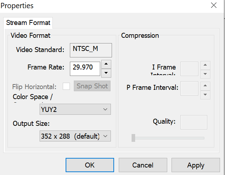Image resolution: width=225 pixels, height=175 pixels.
Task: Click P Frame Interval down arrow
Action: pyautogui.click(x=205, y=94)
